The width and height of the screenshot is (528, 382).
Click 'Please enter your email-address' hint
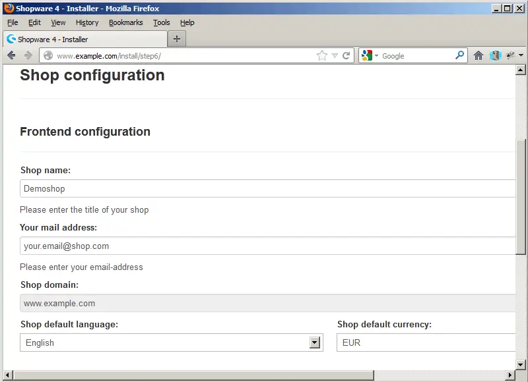point(81,267)
